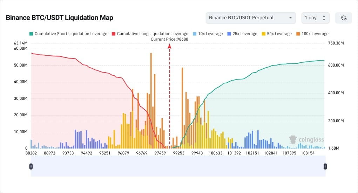Toggle the 25x Leverage legend item
This screenshot has width=358, height=193.
pyautogui.click(x=242, y=34)
